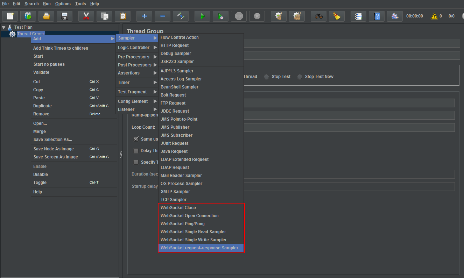Click the Paste clipboard toolbar icon
Image resolution: width=464 pixels, height=278 pixels.
122,16
